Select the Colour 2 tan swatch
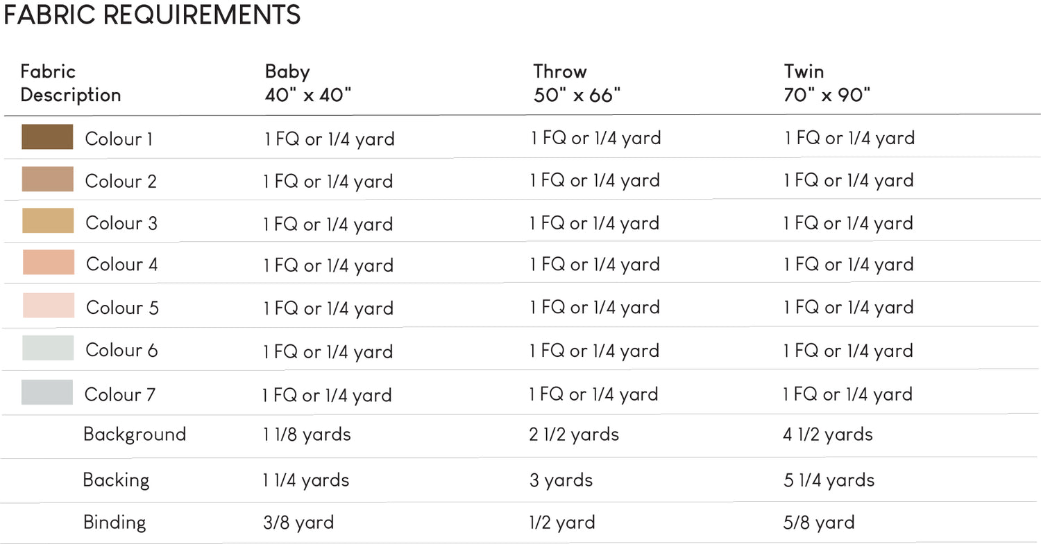The image size is (1041, 544). [x=47, y=179]
